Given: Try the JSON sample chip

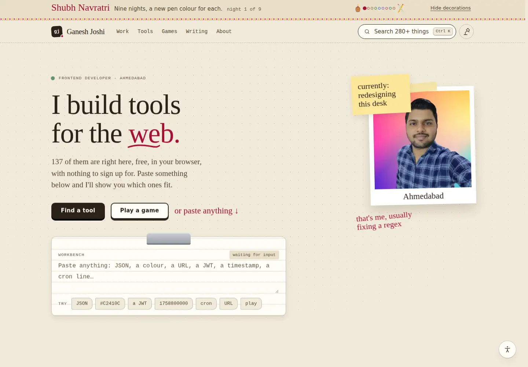Looking at the screenshot, I should 82,304.
